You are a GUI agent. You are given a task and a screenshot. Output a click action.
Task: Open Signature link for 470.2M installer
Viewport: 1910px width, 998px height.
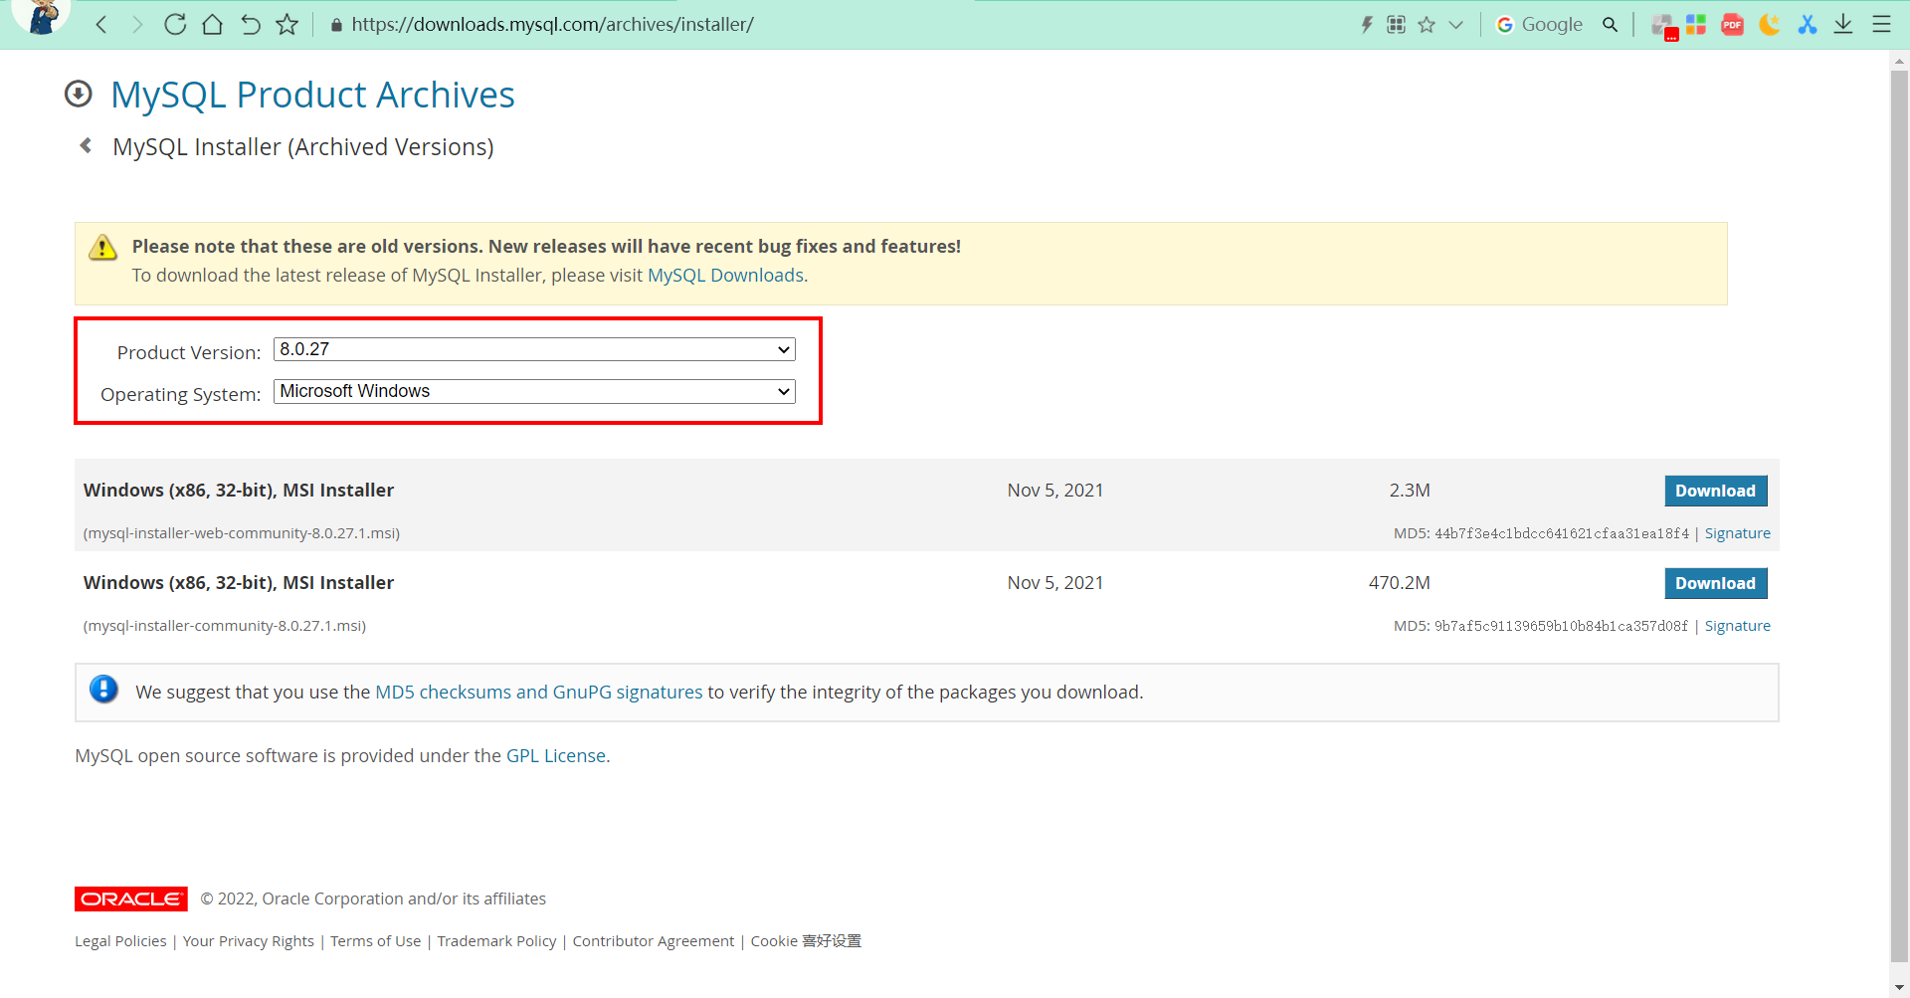(x=1737, y=626)
